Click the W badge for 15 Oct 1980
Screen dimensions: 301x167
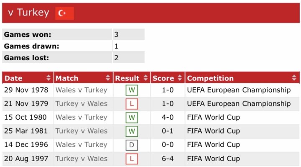pos(132,118)
